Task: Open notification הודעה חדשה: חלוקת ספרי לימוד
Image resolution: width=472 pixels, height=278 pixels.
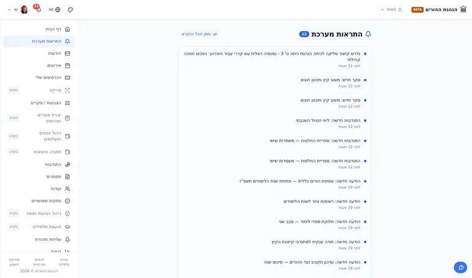Action: [x=275, y=224]
